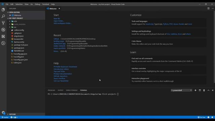Open README.md in the explorer
Viewport: 215px width, 121px height.
19,51
